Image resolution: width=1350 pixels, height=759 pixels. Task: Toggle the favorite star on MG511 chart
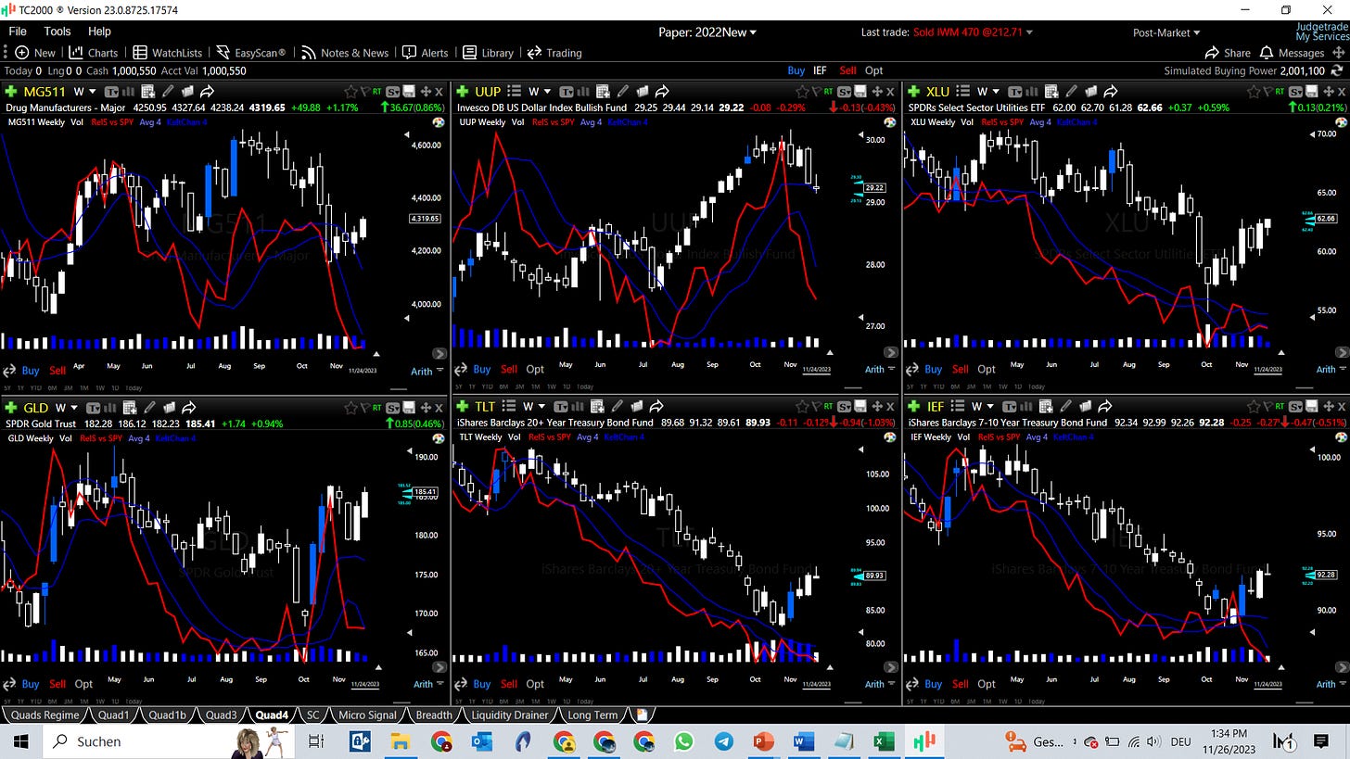tap(351, 92)
